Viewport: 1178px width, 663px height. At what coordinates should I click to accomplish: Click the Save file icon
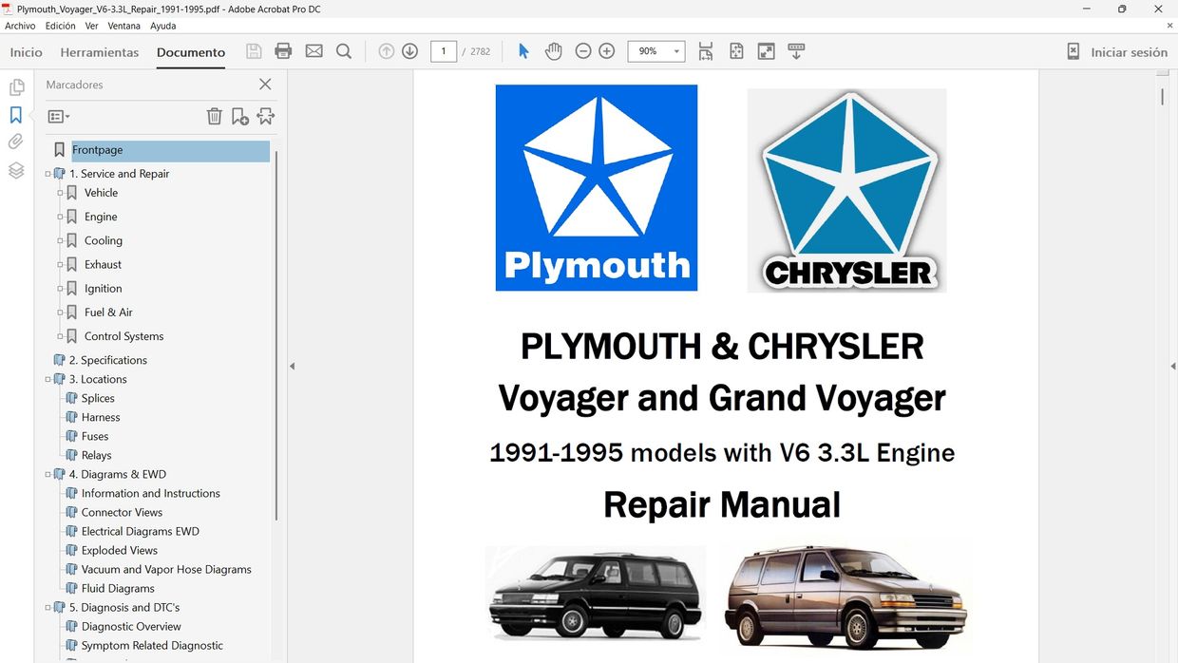pyautogui.click(x=254, y=51)
